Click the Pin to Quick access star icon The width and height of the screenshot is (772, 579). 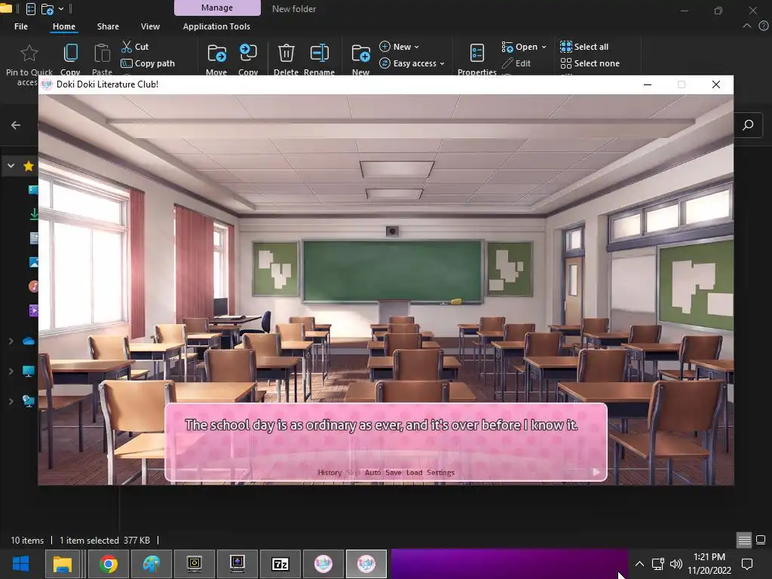tap(29, 54)
